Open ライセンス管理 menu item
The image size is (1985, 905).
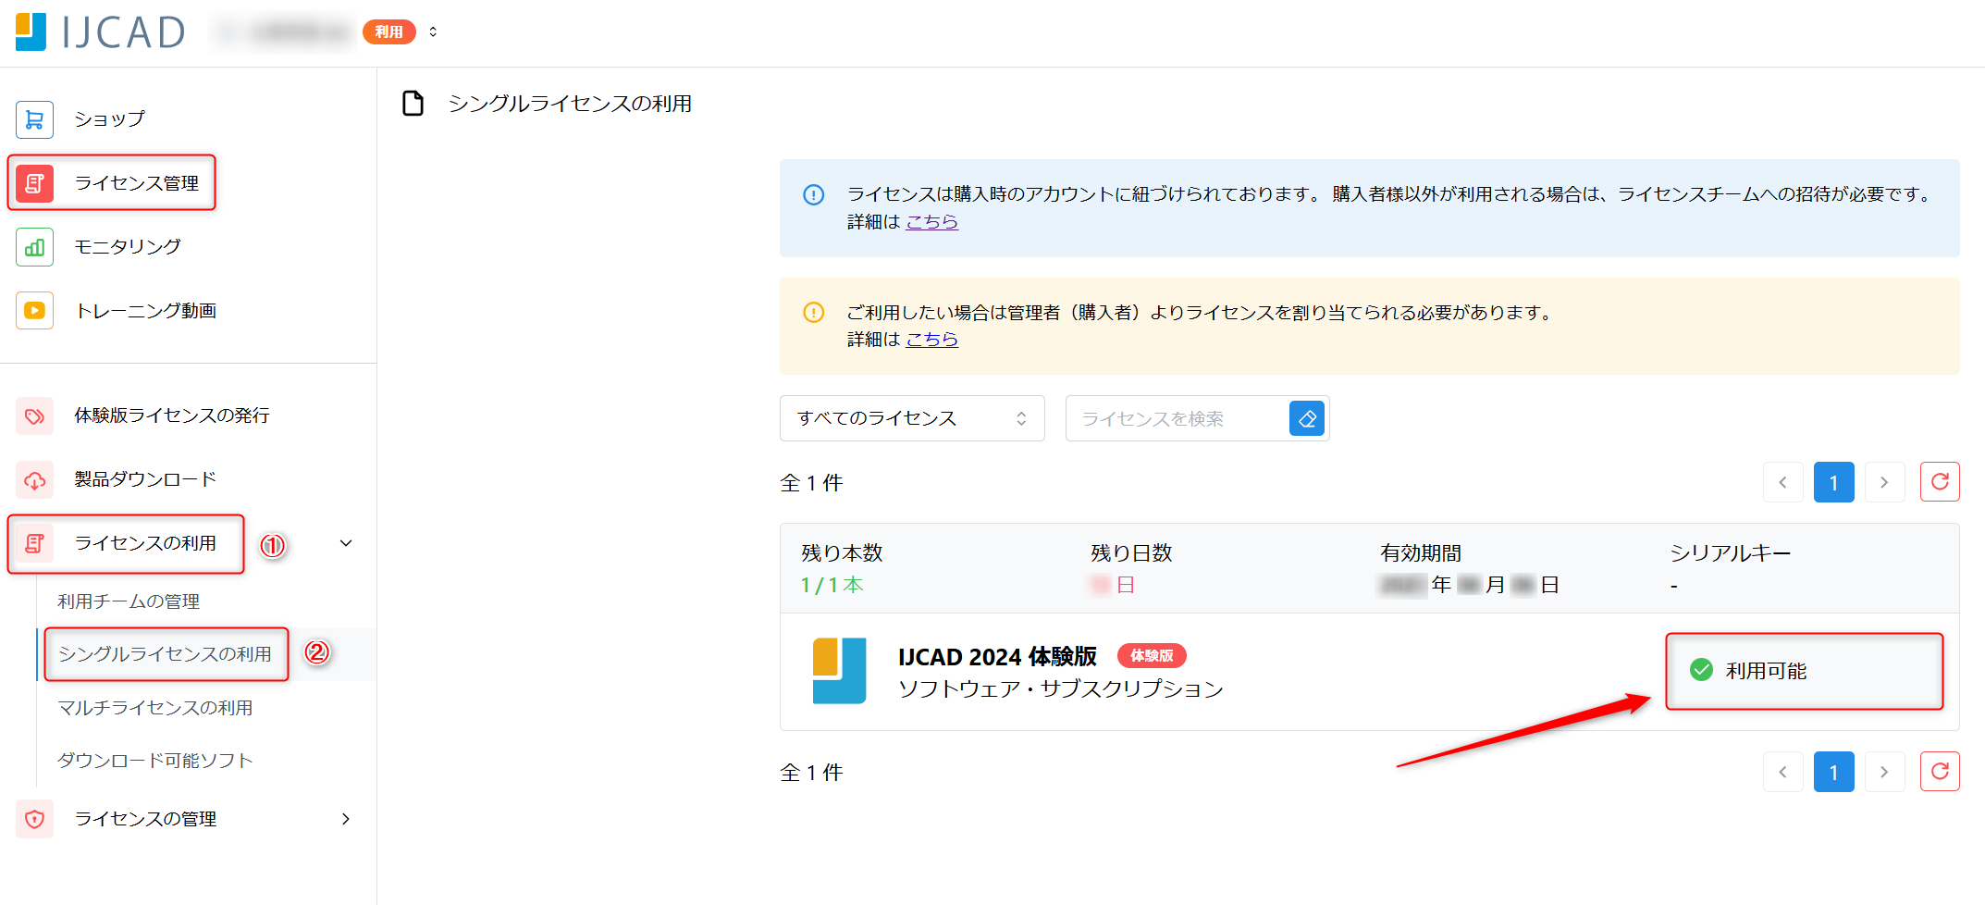(x=137, y=183)
